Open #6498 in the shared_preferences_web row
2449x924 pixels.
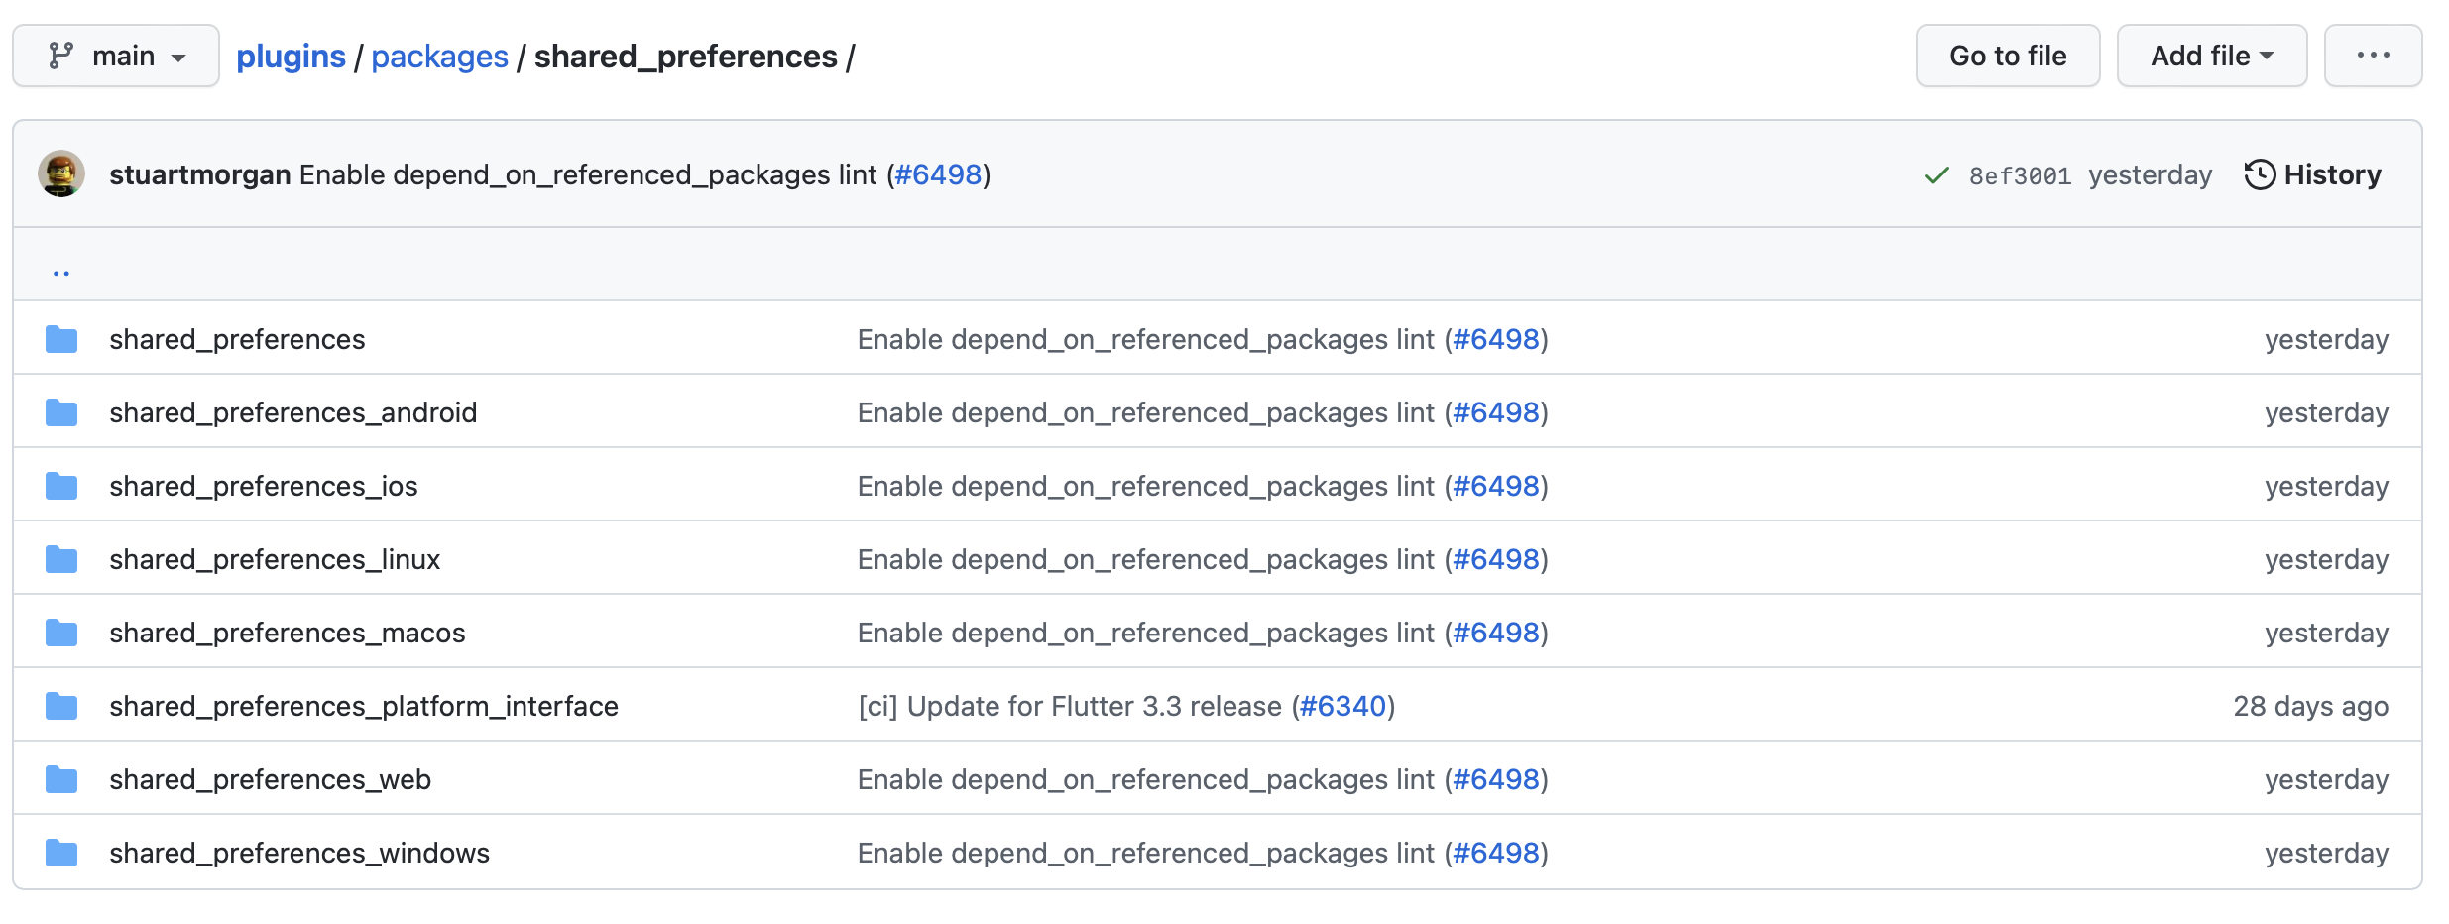[x=1495, y=779]
